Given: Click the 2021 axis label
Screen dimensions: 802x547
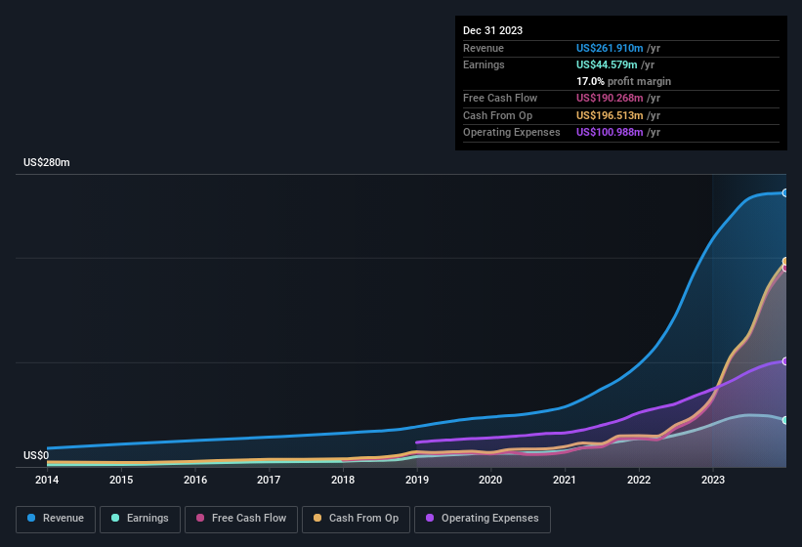Looking at the screenshot, I should point(565,480).
